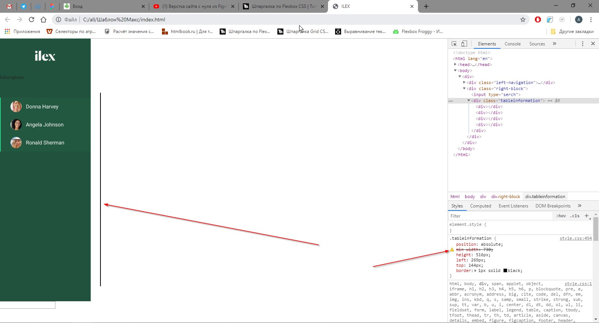Switch to the Computed styles tab
The width and height of the screenshot is (599, 323).
point(481,206)
